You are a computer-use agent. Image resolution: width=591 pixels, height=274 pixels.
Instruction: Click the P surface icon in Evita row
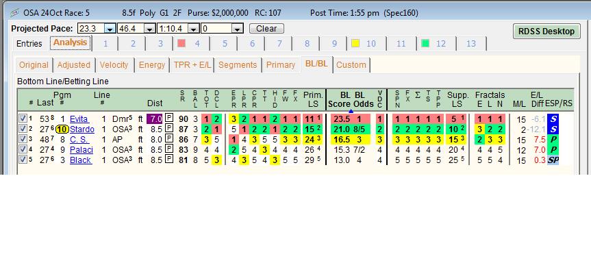tap(169, 119)
